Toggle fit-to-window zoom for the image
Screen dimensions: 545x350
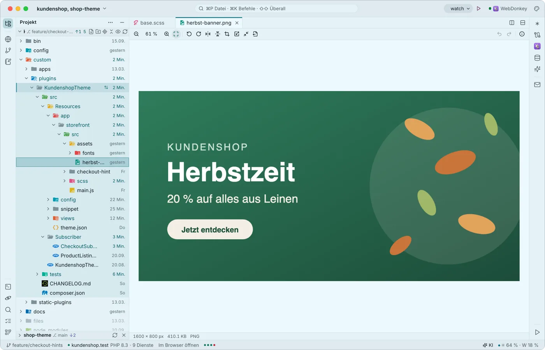click(x=176, y=34)
